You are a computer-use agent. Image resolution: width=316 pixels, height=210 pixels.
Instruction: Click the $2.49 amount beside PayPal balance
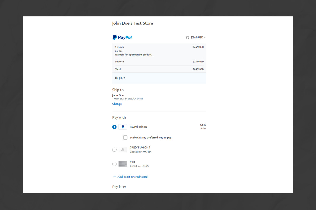click(x=203, y=125)
